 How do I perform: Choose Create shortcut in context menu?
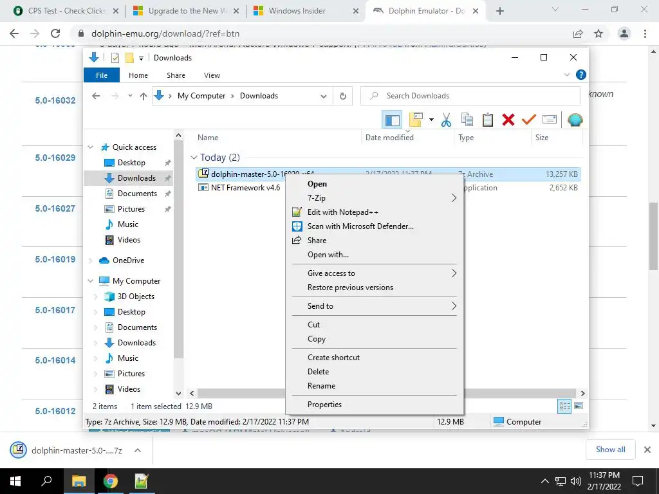pos(374,358)
